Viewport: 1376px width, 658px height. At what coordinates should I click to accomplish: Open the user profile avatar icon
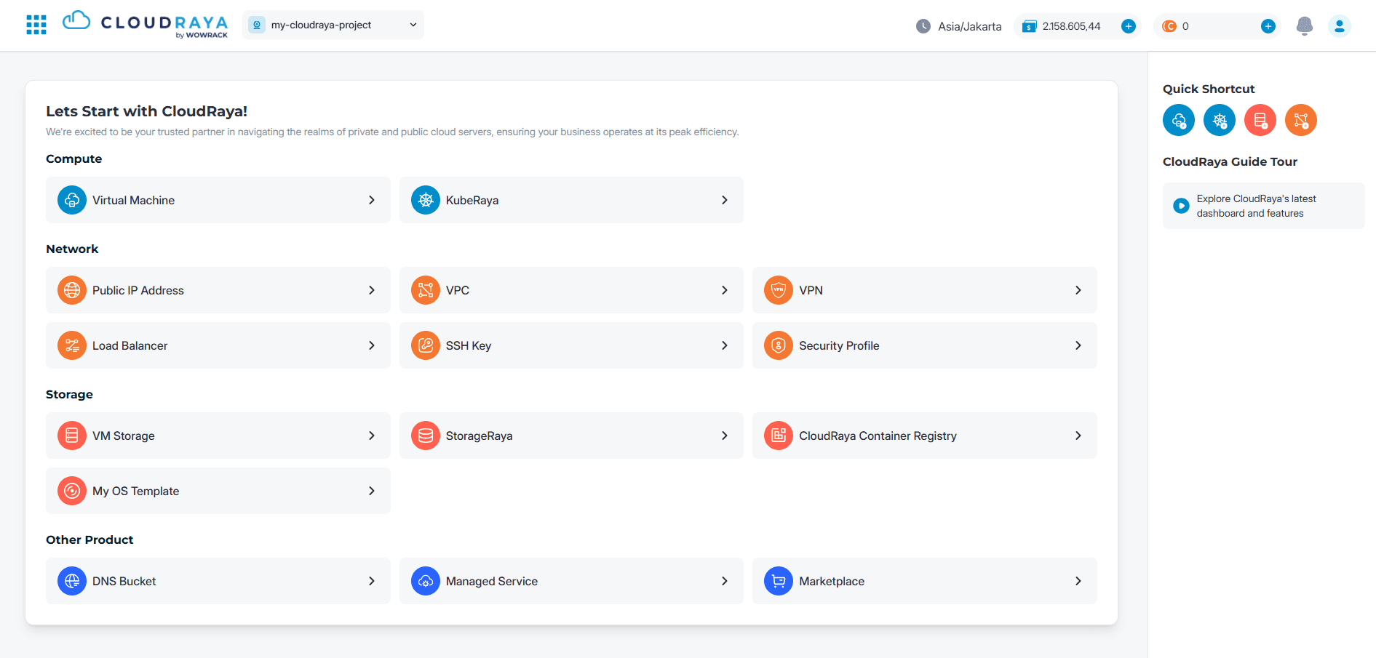1339,26
